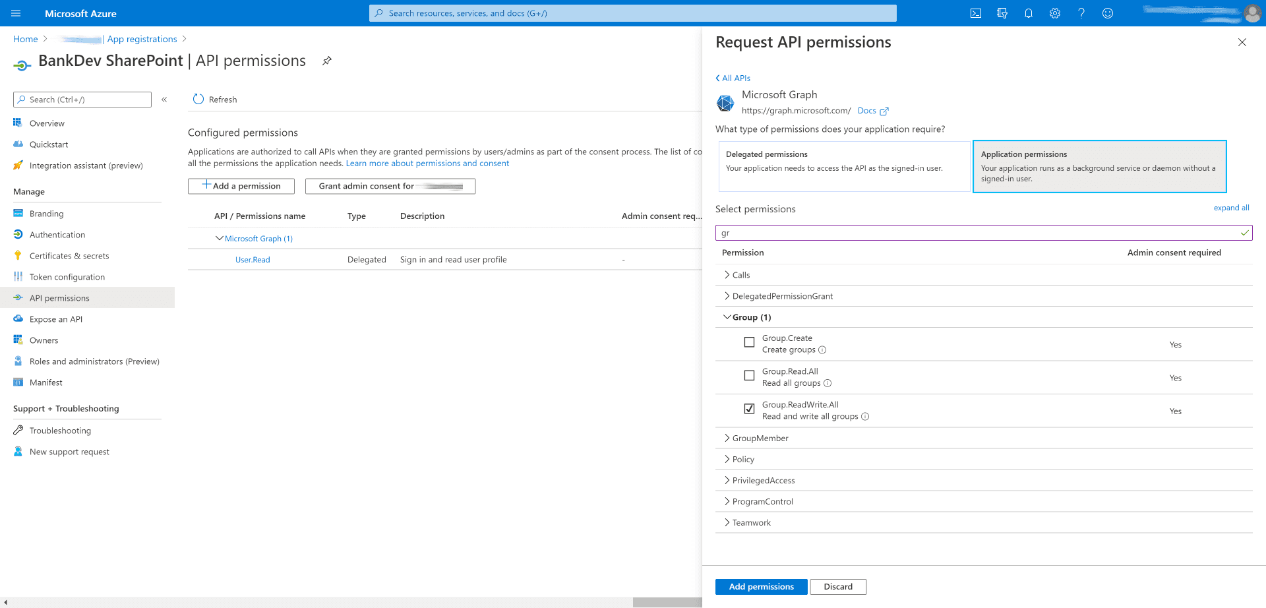1266x608 pixels.
Task: Click the horizontal scrollbar at the bottom
Action: coord(667,602)
